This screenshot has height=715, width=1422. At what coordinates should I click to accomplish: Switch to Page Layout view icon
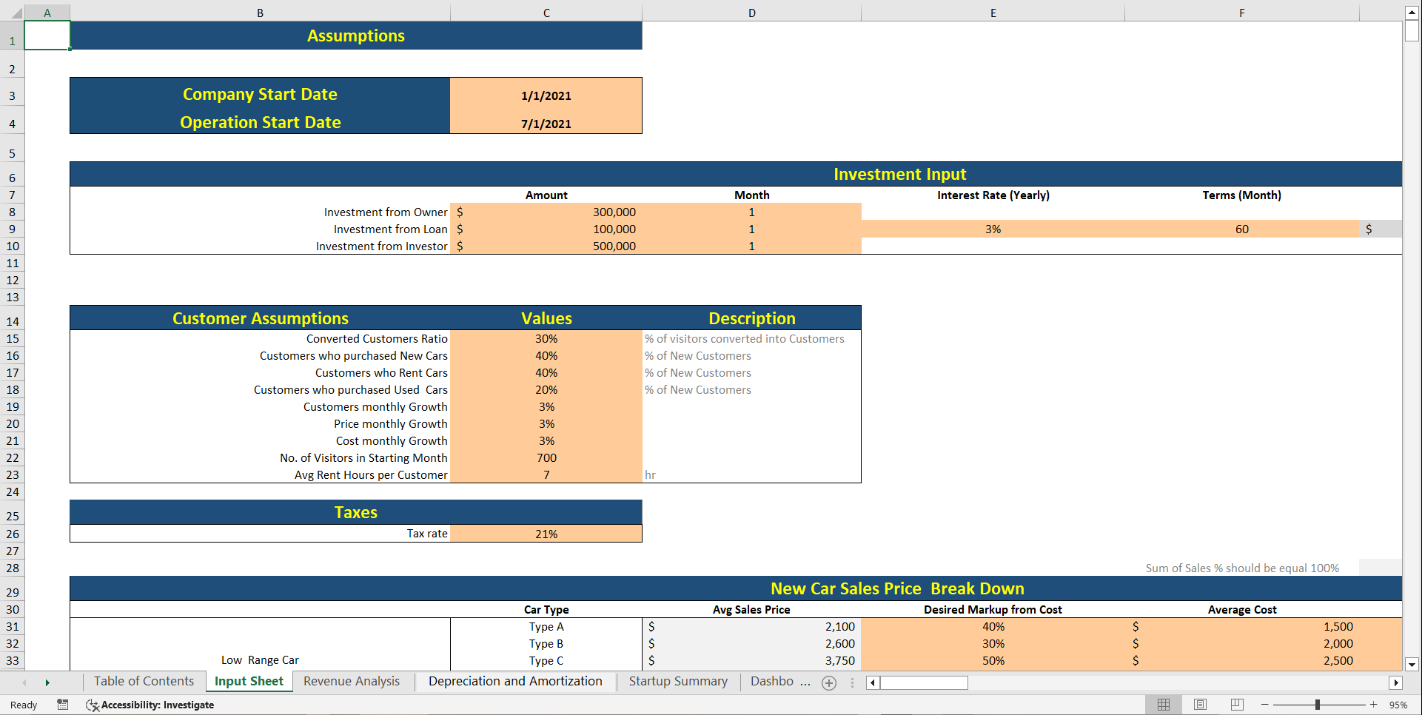[1200, 705]
